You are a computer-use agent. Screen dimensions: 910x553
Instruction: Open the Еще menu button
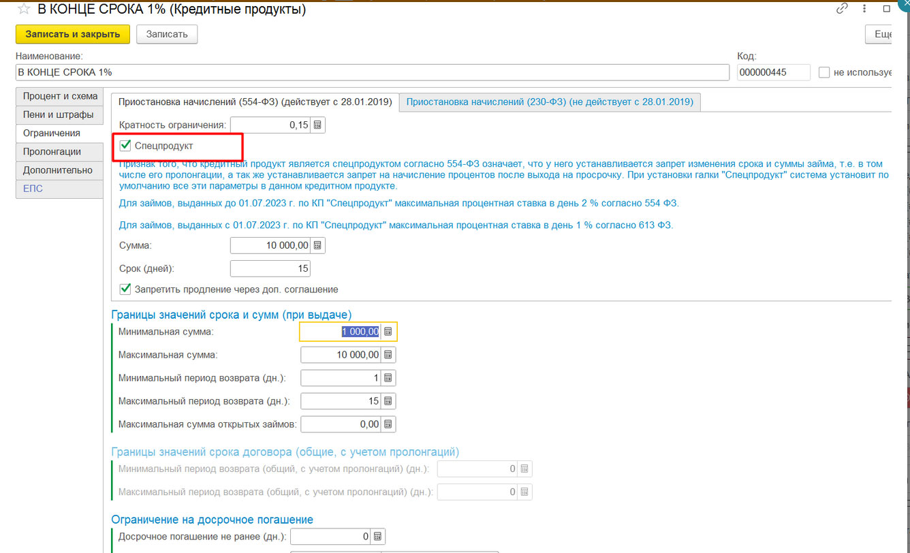tap(879, 34)
